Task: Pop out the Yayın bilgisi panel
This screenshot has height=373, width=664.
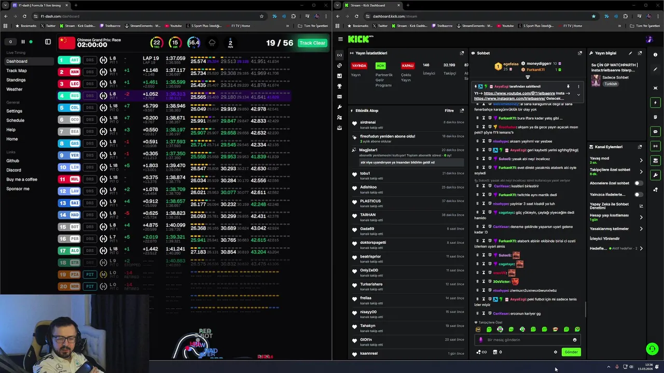Action: click(640, 53)
